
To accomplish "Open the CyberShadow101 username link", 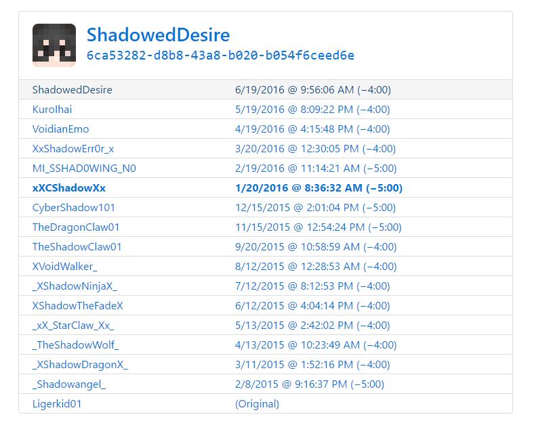I will 73,208.
